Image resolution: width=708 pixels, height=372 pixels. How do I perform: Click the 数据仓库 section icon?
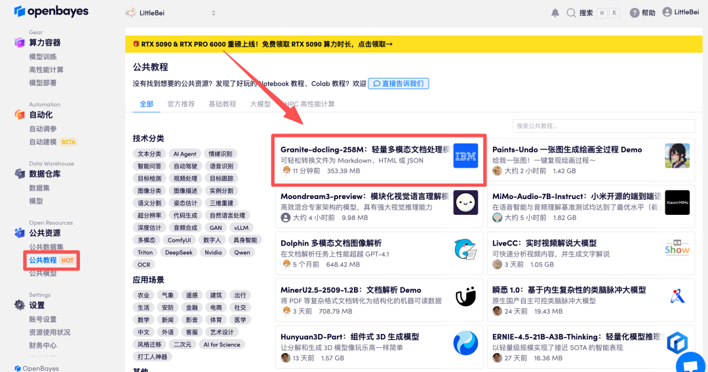pos(20,174)
